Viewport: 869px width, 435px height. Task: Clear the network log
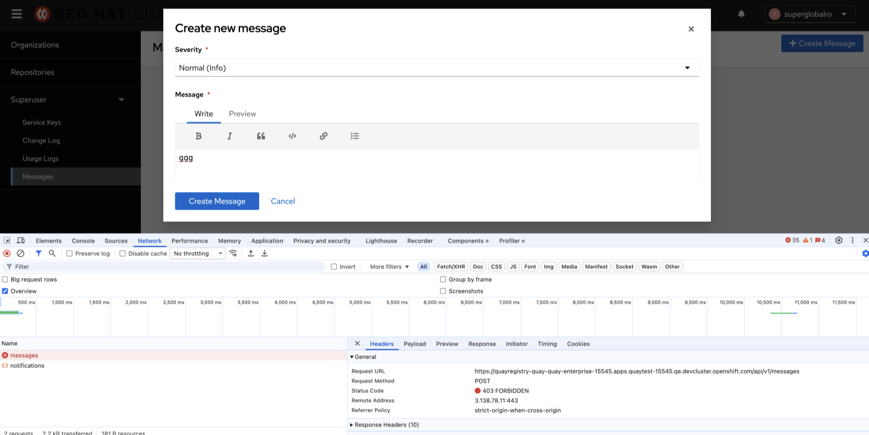[21, 253]
